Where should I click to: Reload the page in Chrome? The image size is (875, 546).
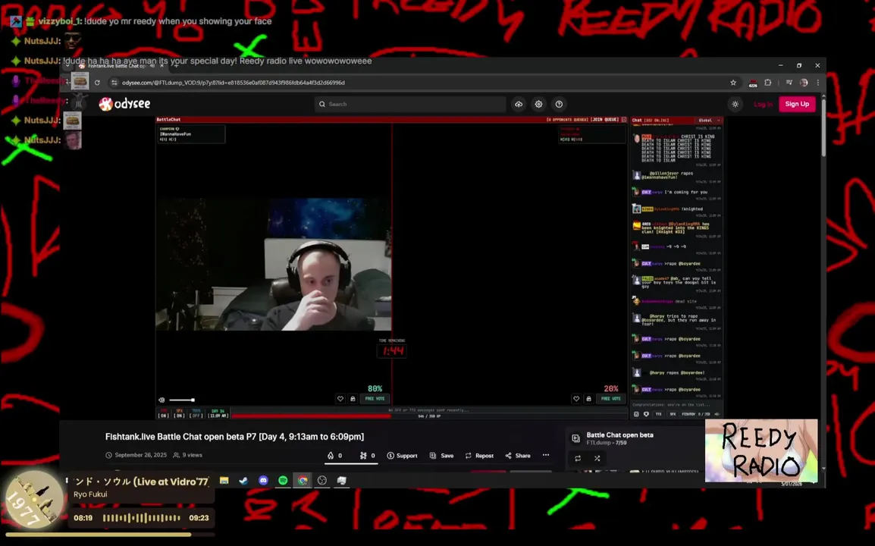[97, 83]
